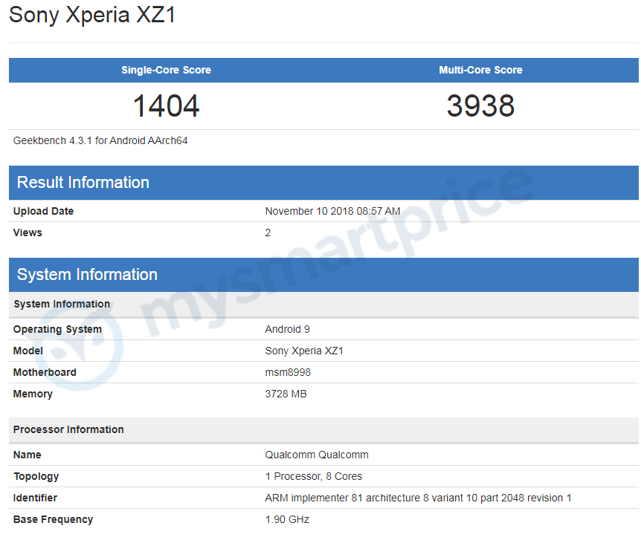The width and height of the screenshot is (641, 543).
Task: Click the Views label
Action: pos(28,233)
